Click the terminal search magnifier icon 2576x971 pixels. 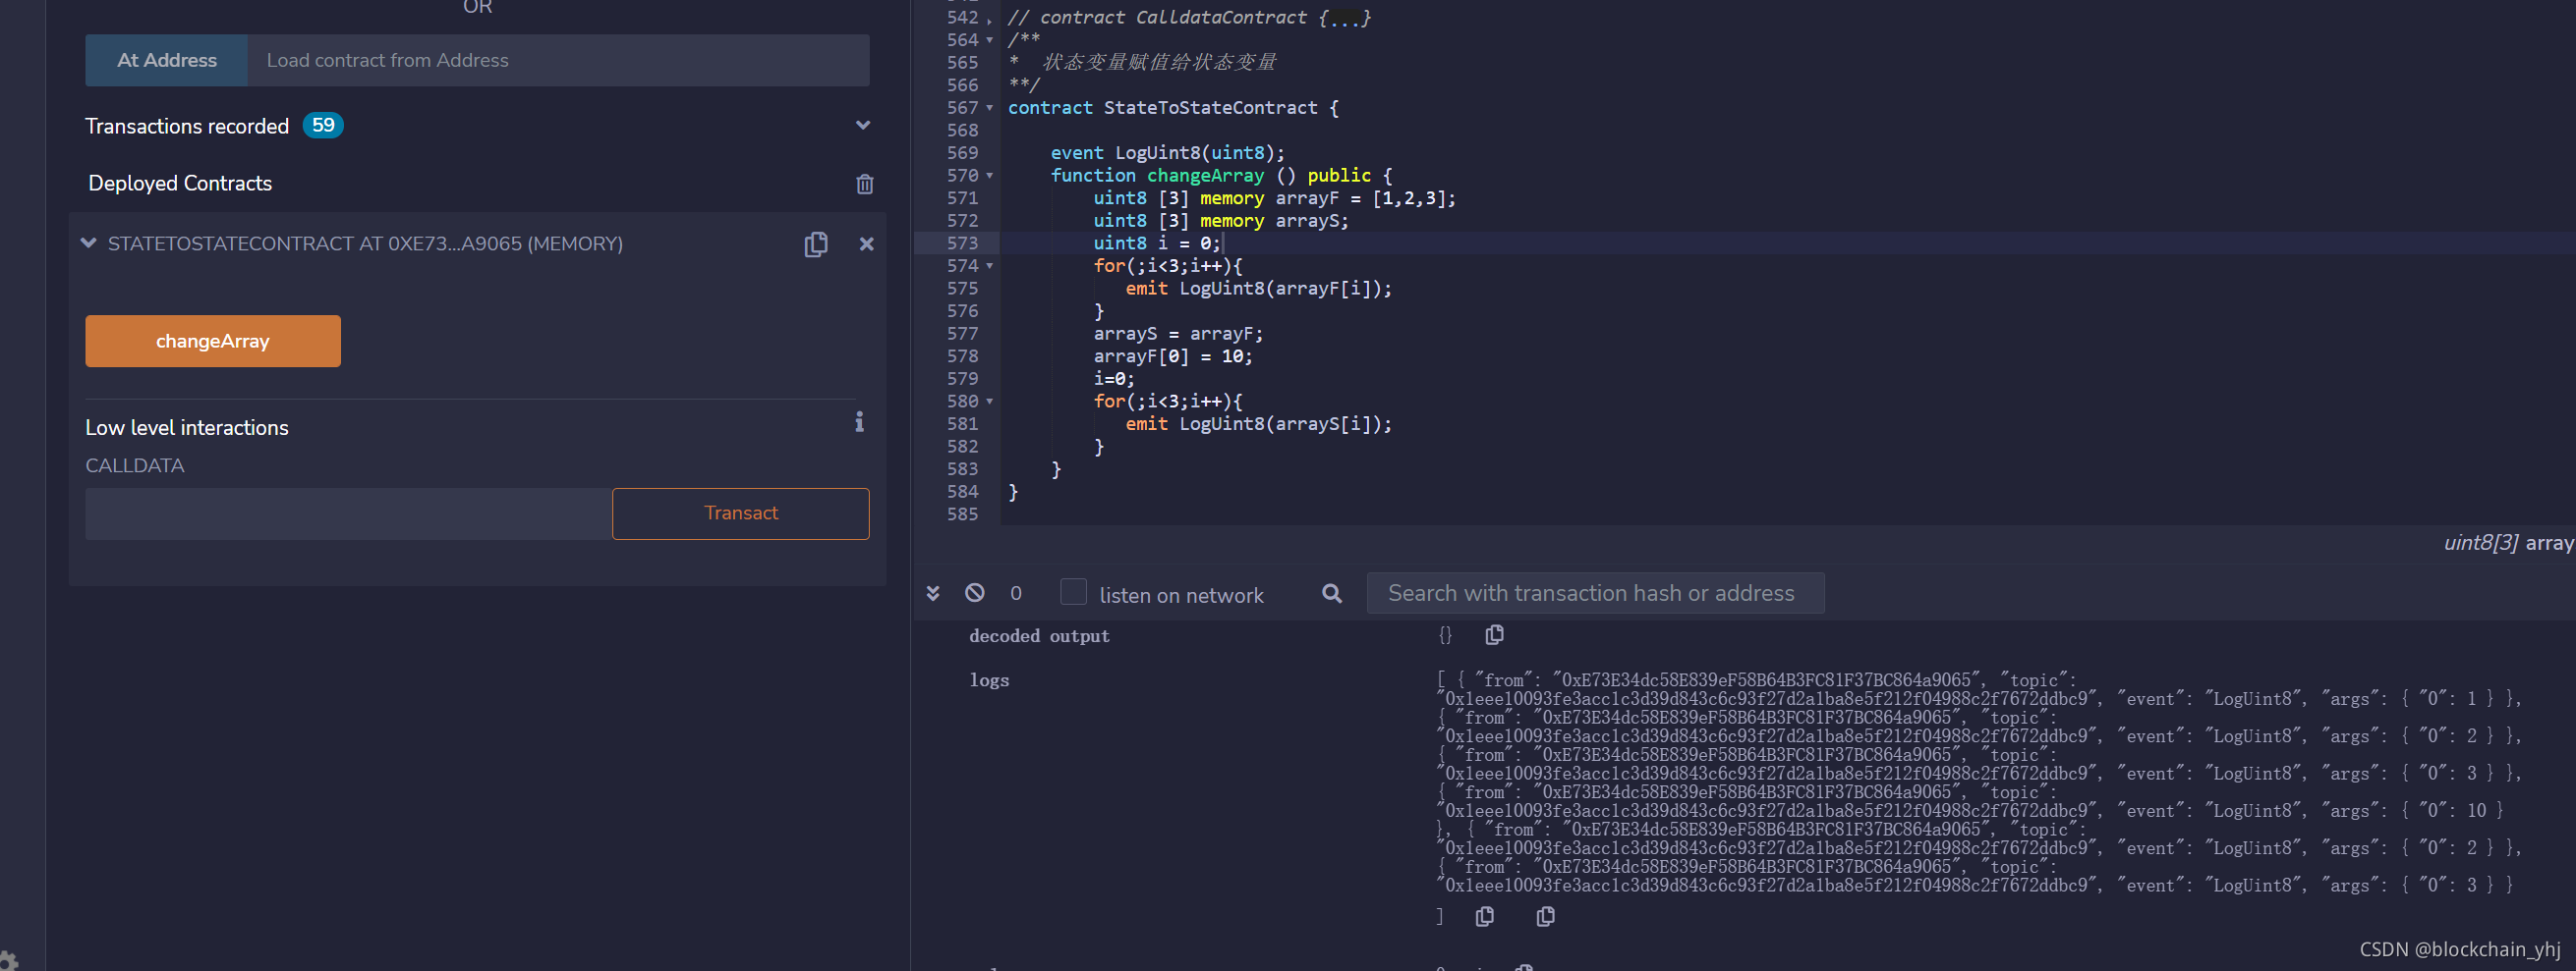pos(1332,593)
